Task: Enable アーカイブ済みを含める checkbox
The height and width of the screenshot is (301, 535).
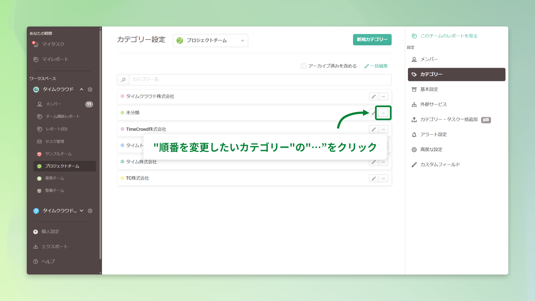Action: pyautogui.click(x=304, y=66)
